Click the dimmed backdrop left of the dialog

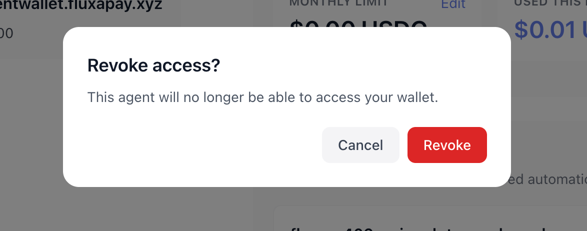click(x=30, y=125)
